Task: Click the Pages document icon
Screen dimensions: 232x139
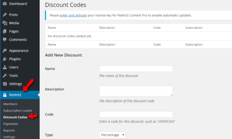Action: [5, 31]
